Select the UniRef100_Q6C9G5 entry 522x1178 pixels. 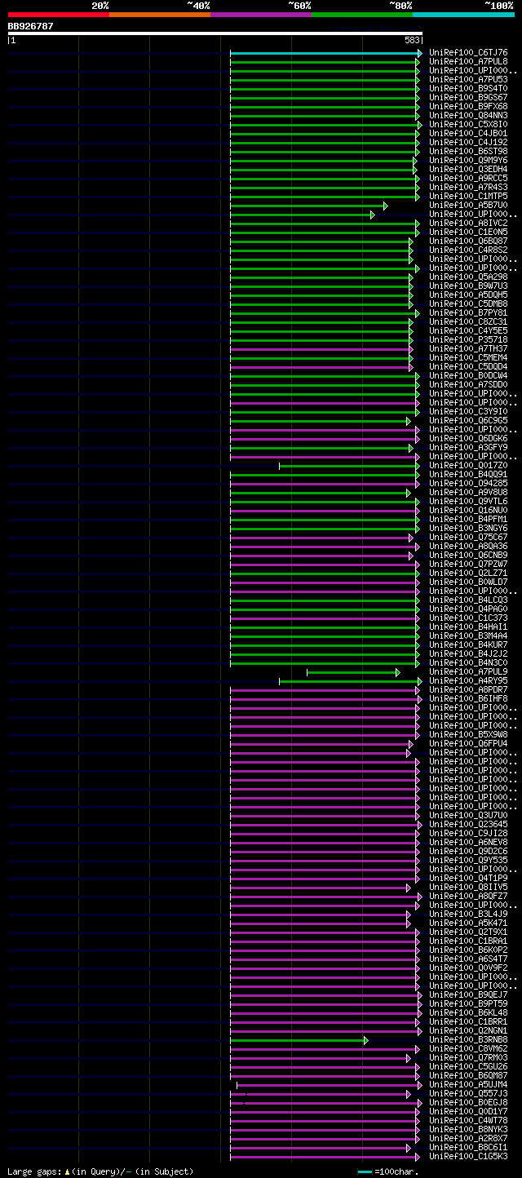click(468, 420)
